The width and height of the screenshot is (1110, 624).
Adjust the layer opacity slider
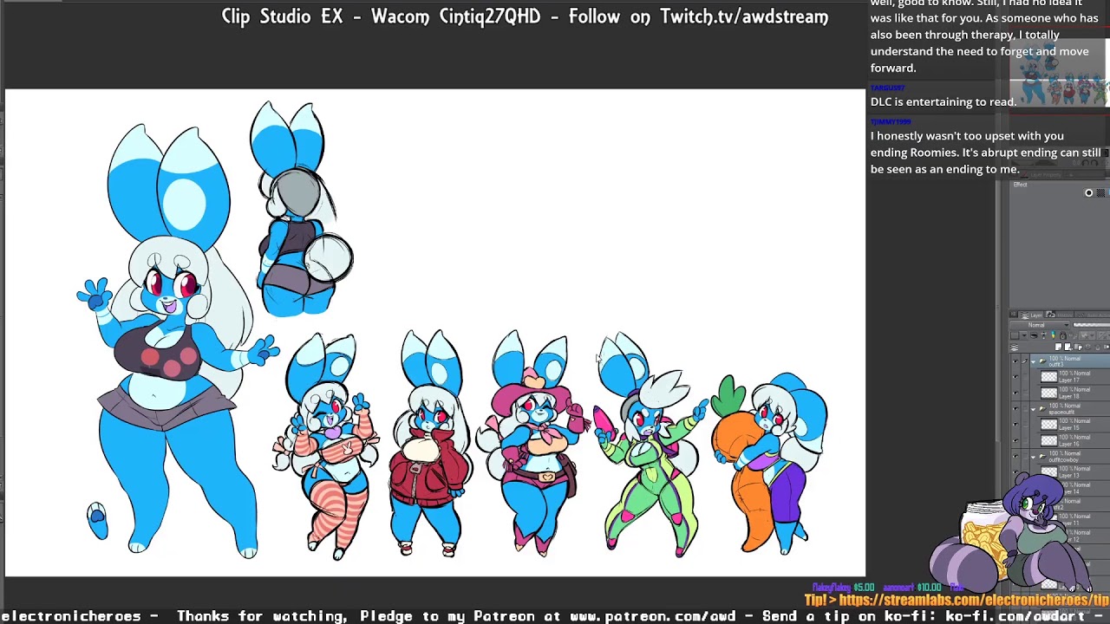point(1091,325)
